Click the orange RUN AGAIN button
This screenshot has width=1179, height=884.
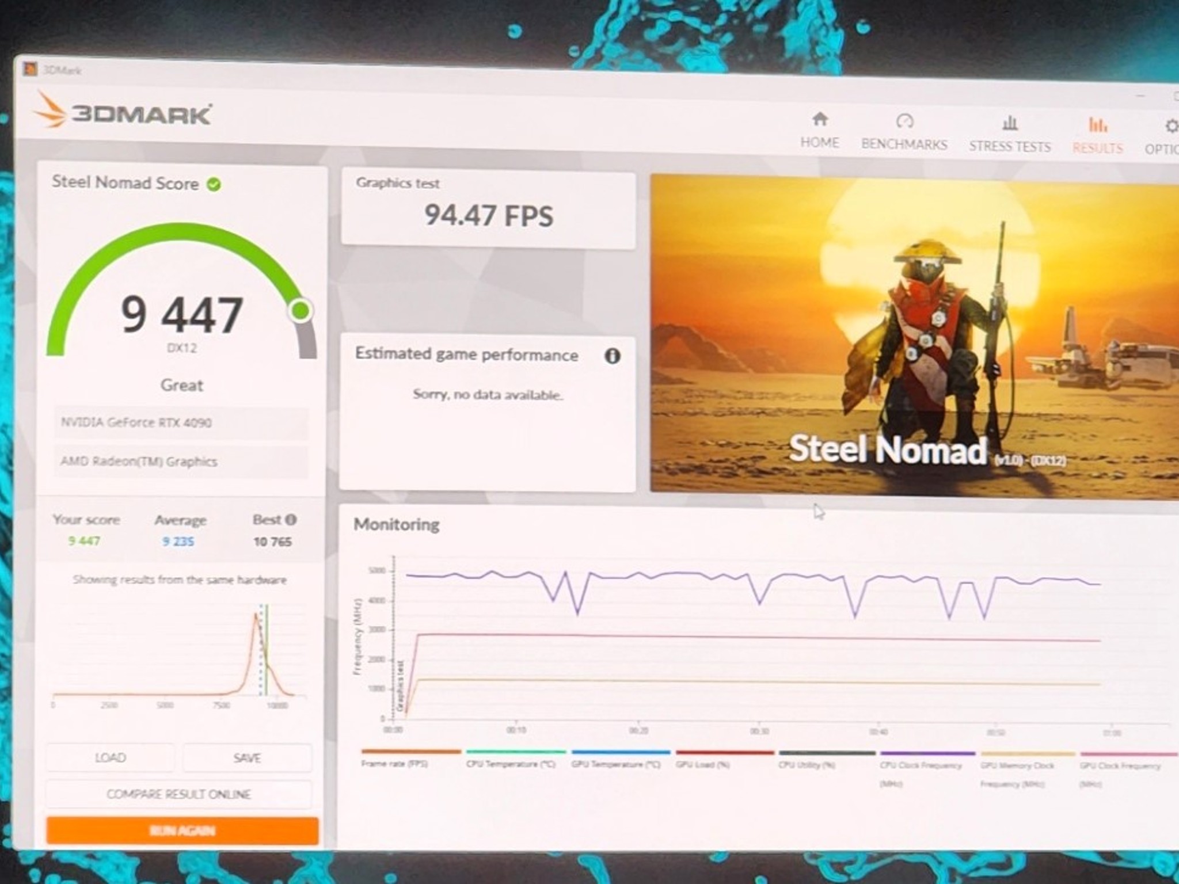(x=182, y=830)
